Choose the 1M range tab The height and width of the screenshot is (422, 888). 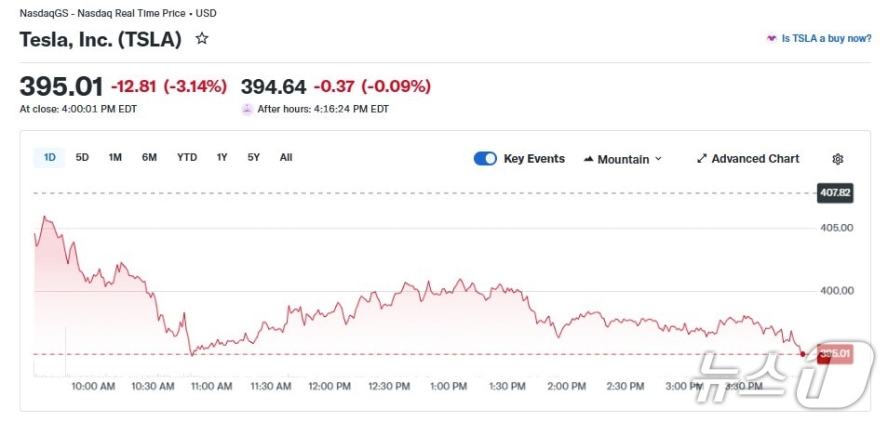[x=114, y=157]
